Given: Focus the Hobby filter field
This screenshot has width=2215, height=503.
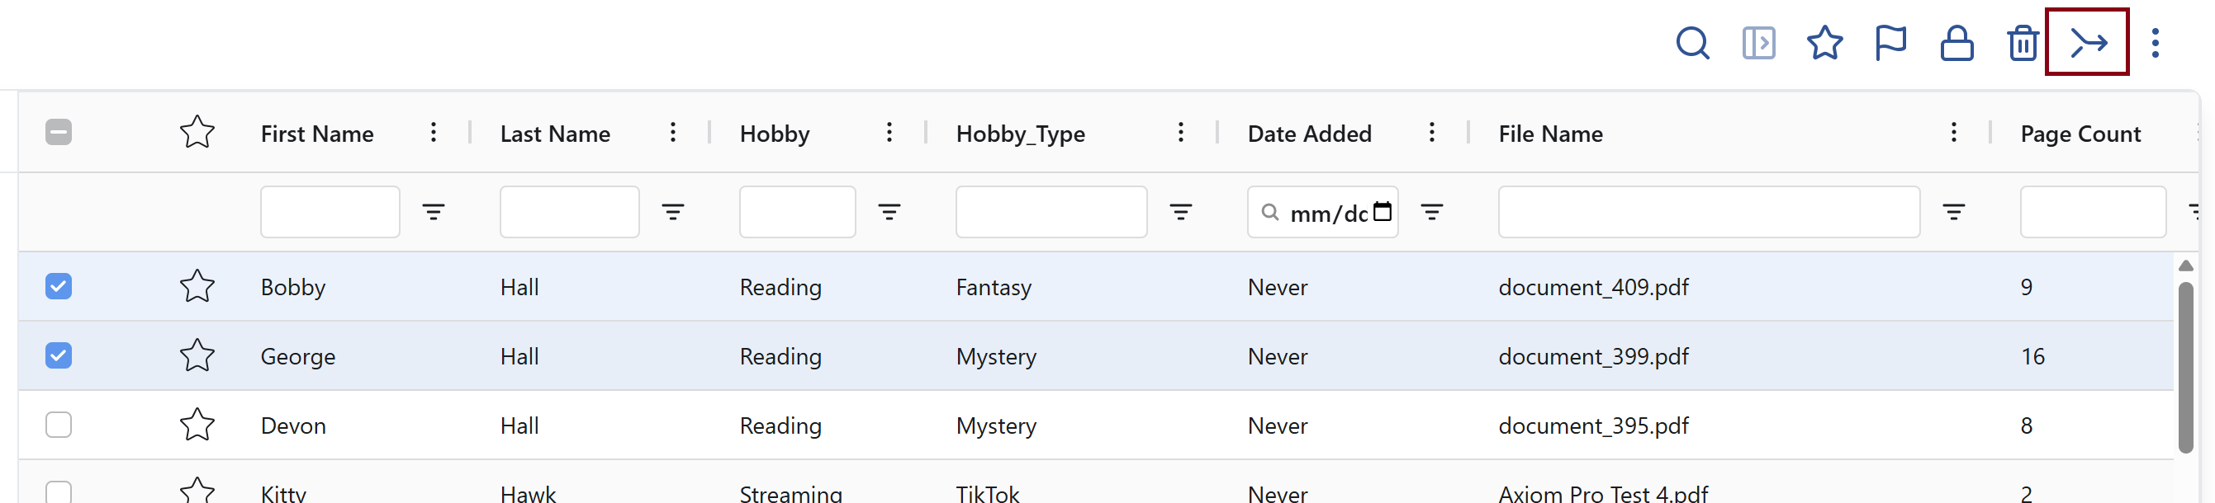Looking at the screenshot, I should pos(797,212).
